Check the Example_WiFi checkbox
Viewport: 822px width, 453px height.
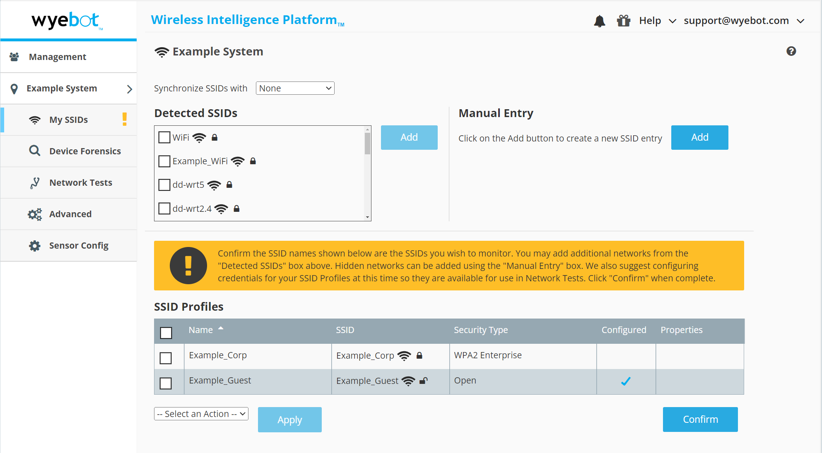coord(164,161)
